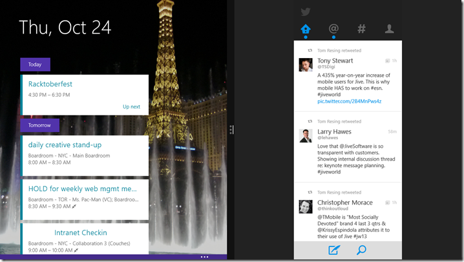Click the @lehawes handle

coord(328,138)
